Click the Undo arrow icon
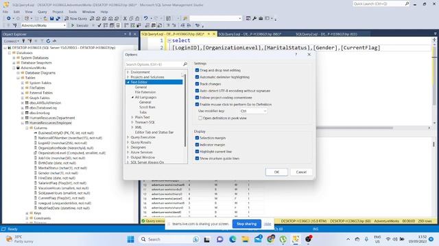This screenshot has width=439, height=246. tap(145, 18)
